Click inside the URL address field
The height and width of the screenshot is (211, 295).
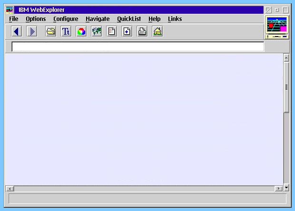click(x=138, y=47)
